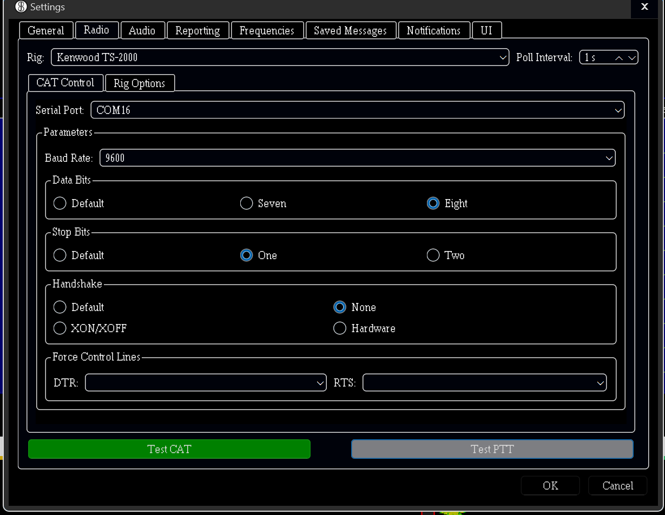The image size is (665, 515).
Task: Click the app icon in the title bar
Action: (x=21, y=7)
